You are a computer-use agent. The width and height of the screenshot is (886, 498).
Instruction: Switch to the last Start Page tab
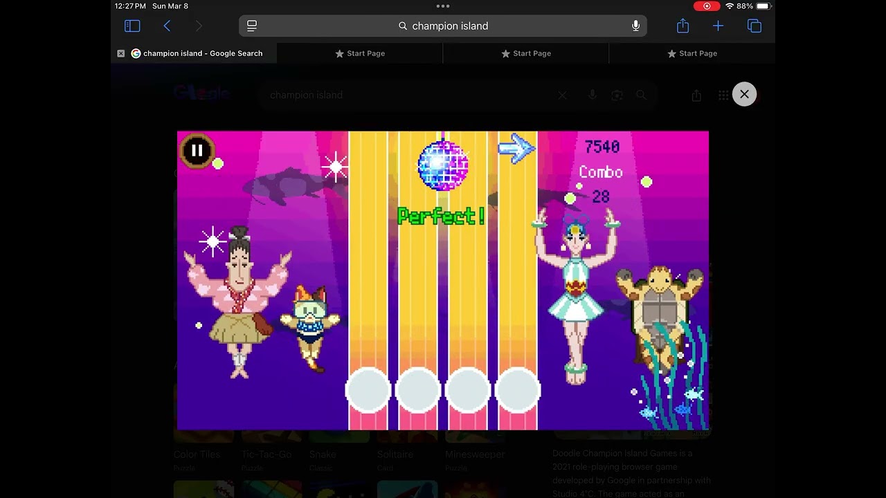click(x=692, y=53)
